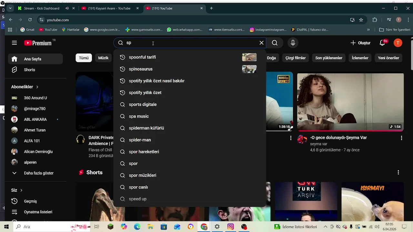Open the Ahmet Turan channel
The height and width of the screenshot is (232, 413).
(35, 130)
